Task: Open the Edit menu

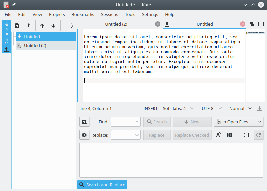Action: pos(22,15)
